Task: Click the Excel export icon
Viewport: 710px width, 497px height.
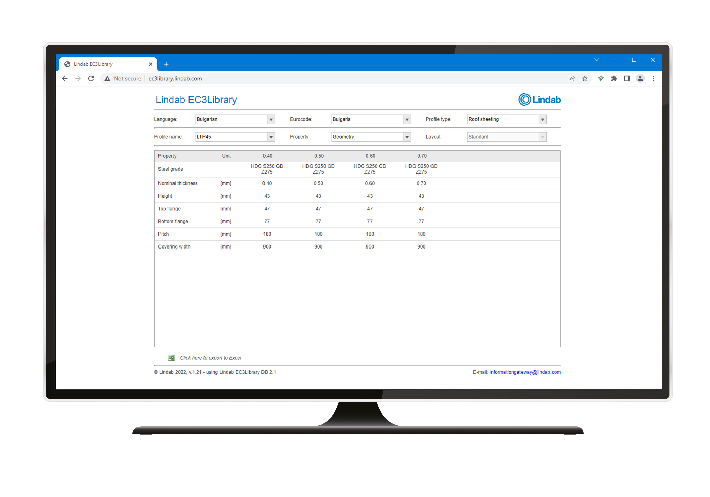Action: (x=171, y=358)
